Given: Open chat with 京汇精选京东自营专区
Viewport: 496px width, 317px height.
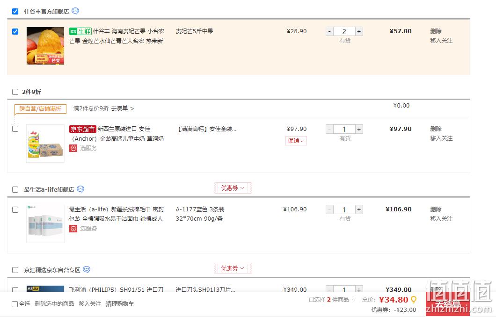Looking at the screenshot, I should tap(87, 269).
